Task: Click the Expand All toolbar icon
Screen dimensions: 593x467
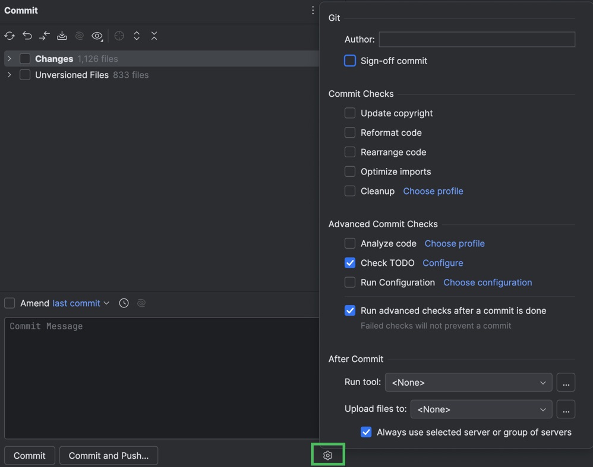Action: 137,36
